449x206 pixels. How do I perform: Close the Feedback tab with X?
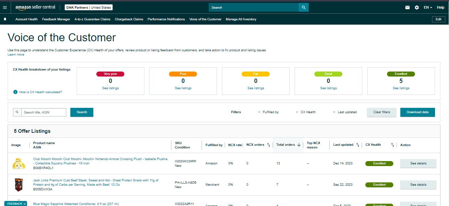click(25, 204)
